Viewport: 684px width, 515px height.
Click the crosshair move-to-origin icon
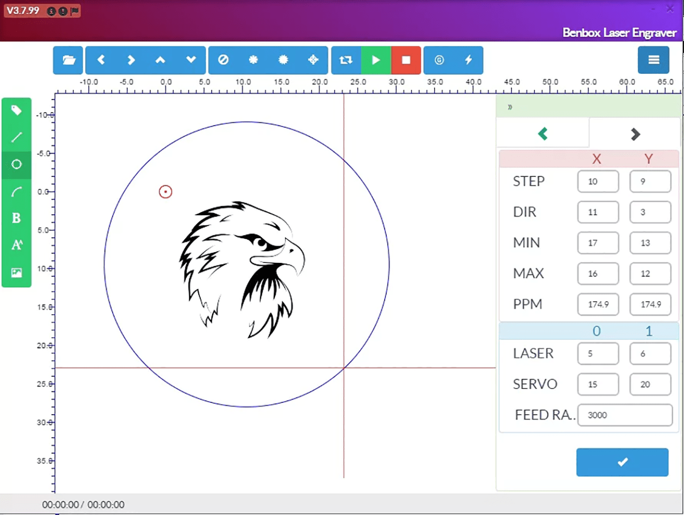314,60
